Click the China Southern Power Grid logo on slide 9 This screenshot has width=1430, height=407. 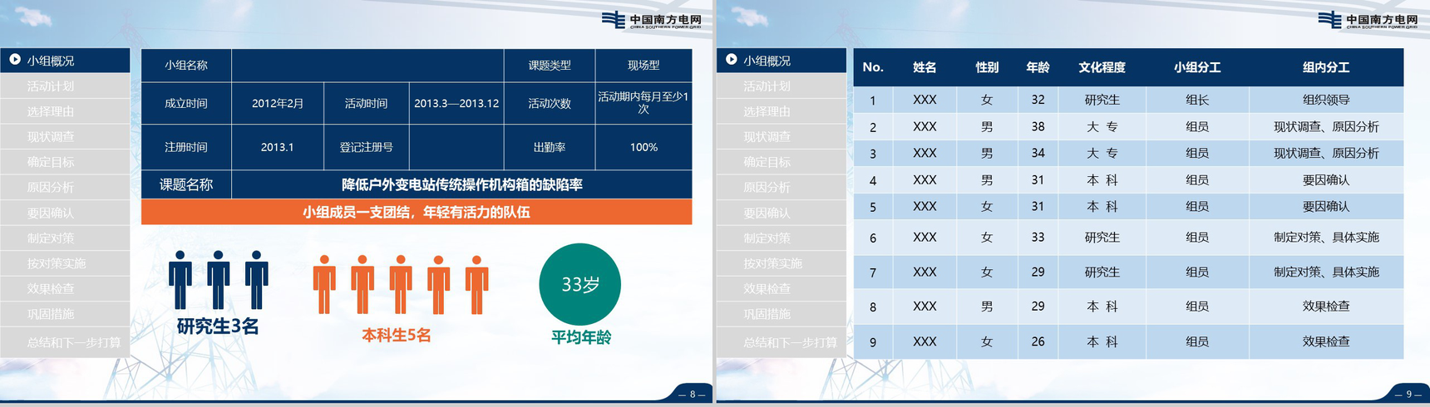click(1368, 20)
